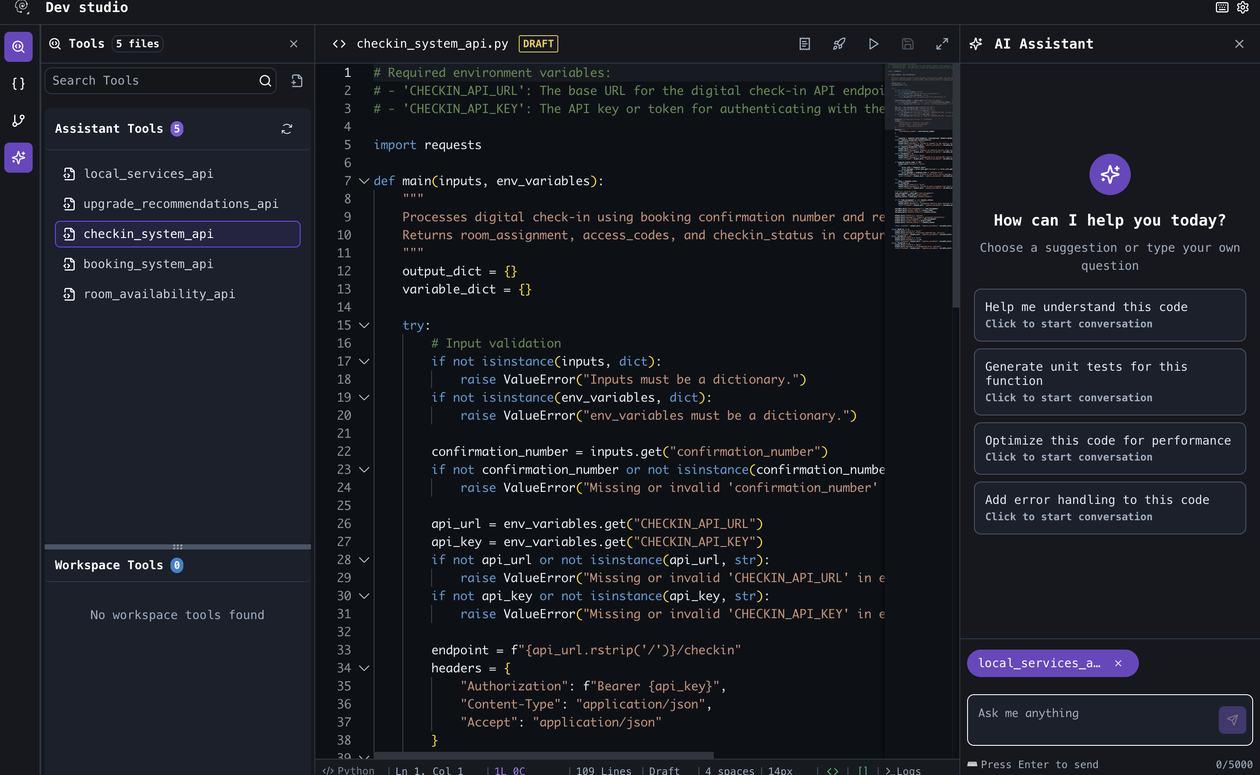Refresh the Assistant Tools list

click(x=287, y=128)
